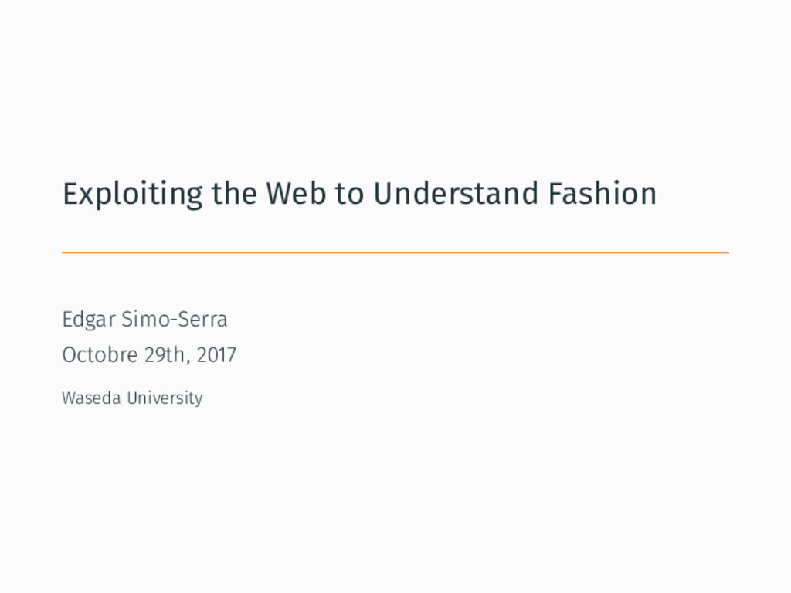Click the first name "Edgar"
This screenshot has width=791, height=593.
pos(88,320)
